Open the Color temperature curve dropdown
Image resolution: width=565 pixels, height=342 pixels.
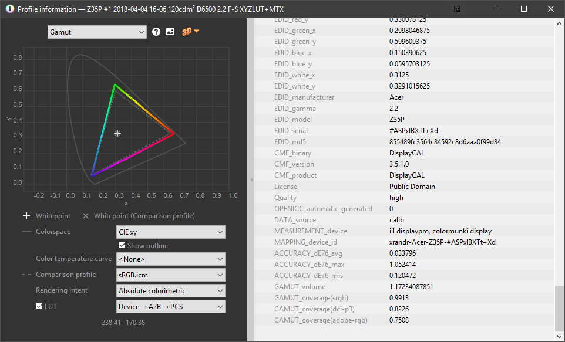[171, 259]
